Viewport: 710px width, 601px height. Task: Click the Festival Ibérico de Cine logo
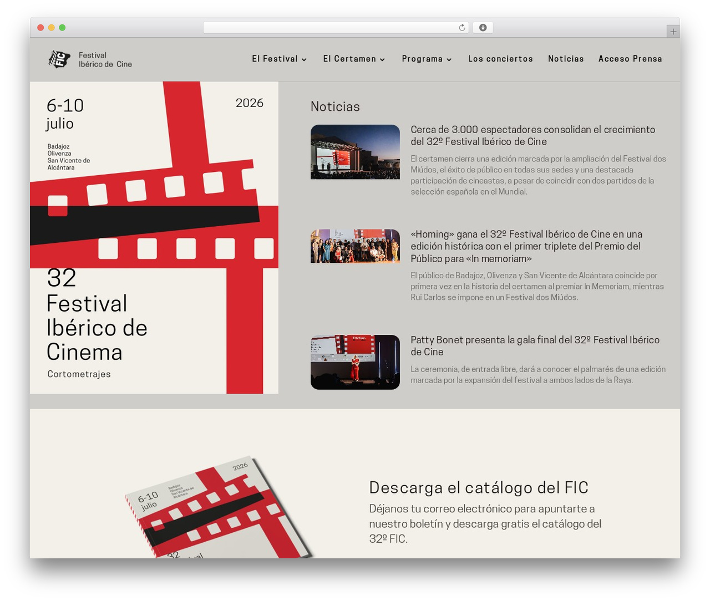(90, 59)
